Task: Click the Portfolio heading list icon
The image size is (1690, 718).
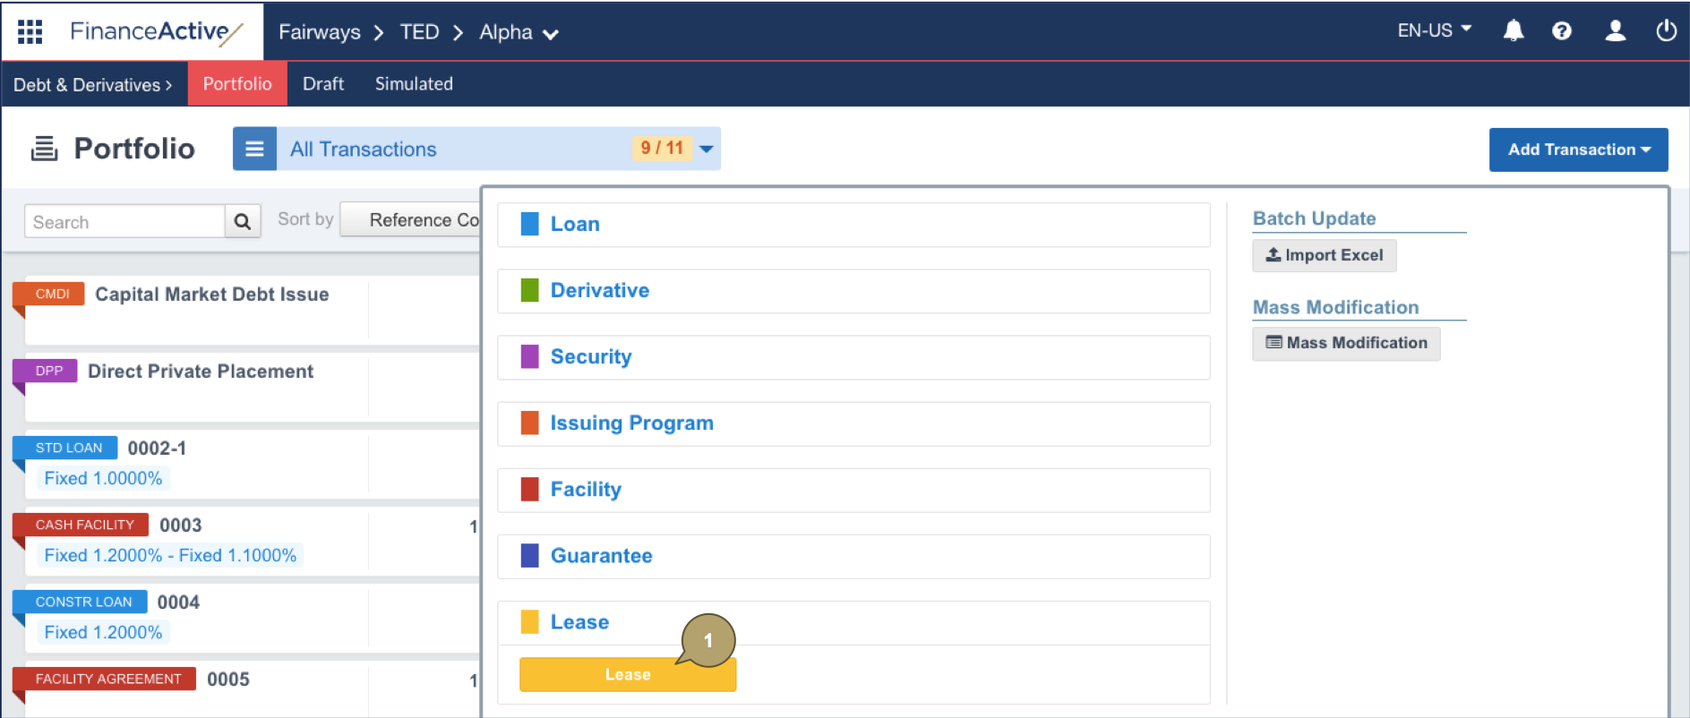Action: click(44, 149)
